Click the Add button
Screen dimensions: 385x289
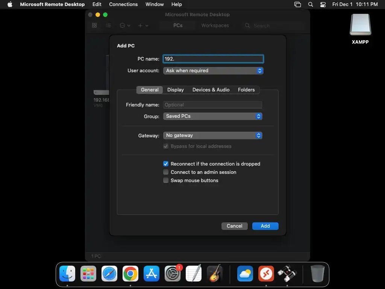(x=265, y=226)
